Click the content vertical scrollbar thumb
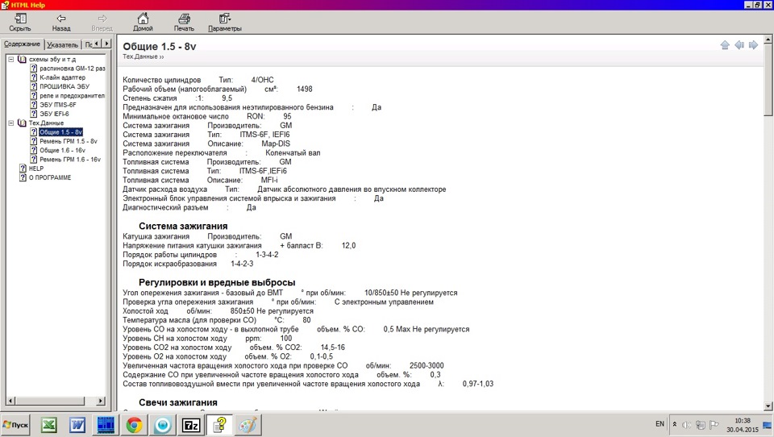This screenshot has height=437, width=774. click(x=768, y=80)
